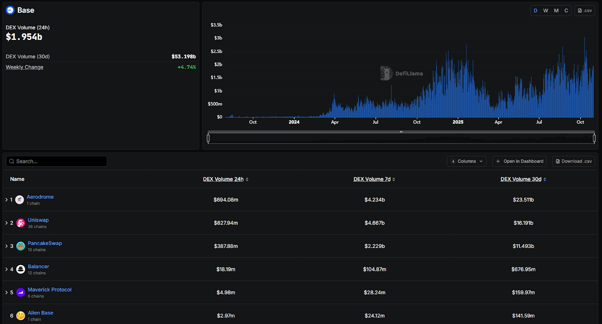Switch chart to daily (D) view

(x=535, y=11)
